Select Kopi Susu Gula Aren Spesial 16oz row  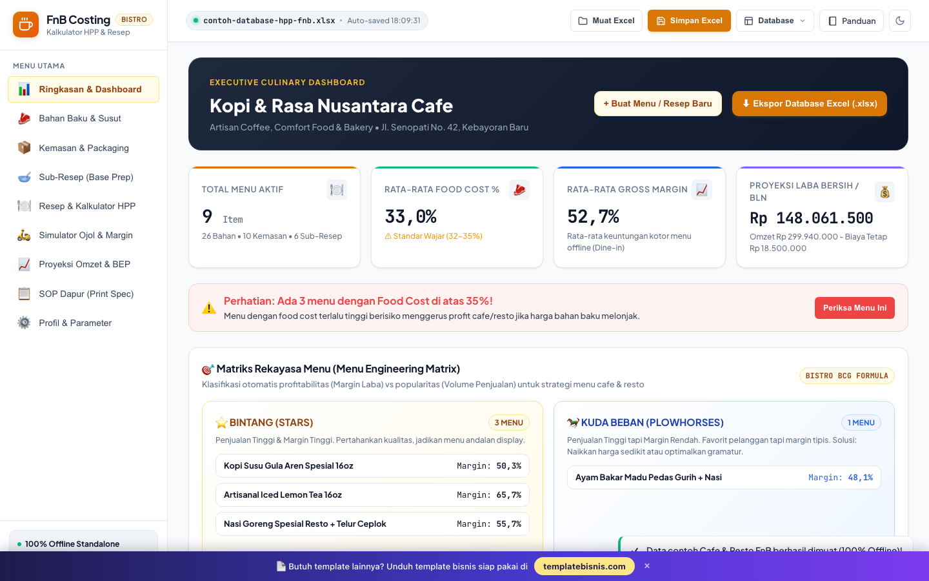coord(372,466)
